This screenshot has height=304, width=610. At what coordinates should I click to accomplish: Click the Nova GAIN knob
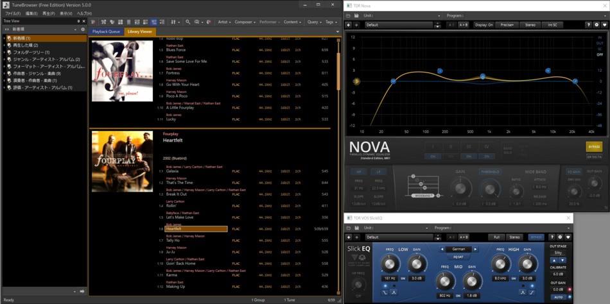(460, 189)
